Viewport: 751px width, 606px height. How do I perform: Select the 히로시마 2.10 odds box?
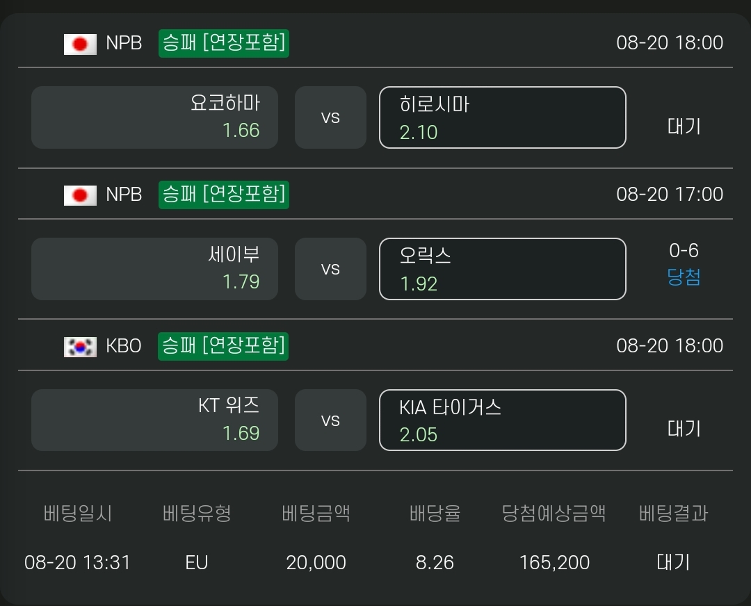point(503,117)
